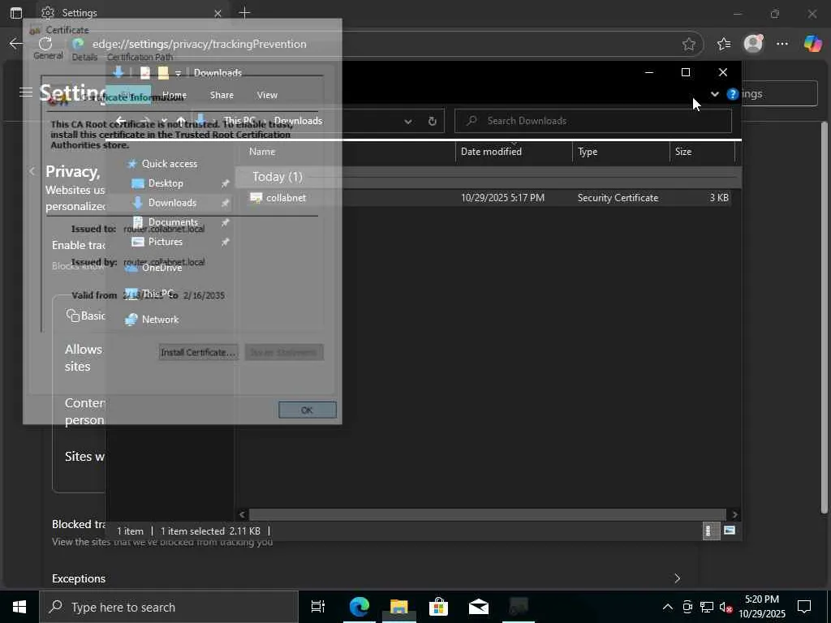The height and width of the screenshot is (623, 831).
Task: Click OK in Certificate dialog
Action: coord(308,410)
